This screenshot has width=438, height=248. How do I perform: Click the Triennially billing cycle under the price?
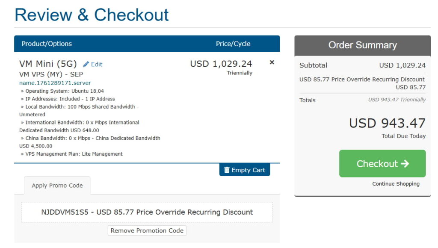[x=240, y=73]
